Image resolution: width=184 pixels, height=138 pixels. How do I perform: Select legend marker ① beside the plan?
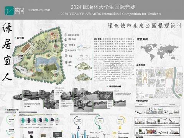pos(66,35)
